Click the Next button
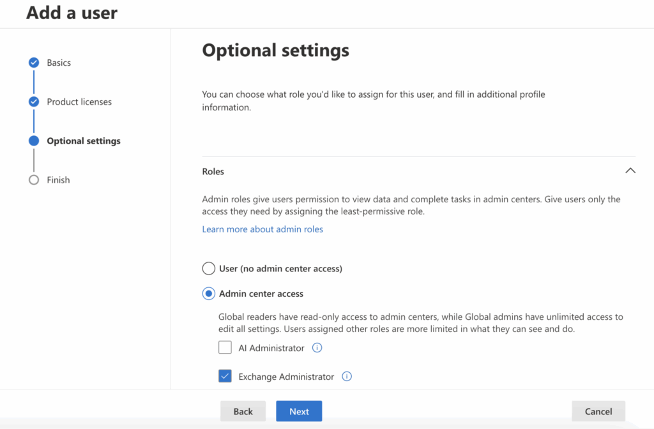The image size is (654, 429). (299, 411)
